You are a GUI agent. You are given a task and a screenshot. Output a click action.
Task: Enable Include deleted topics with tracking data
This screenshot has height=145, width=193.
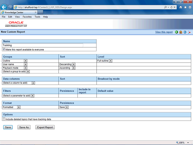tap(4, 119)
